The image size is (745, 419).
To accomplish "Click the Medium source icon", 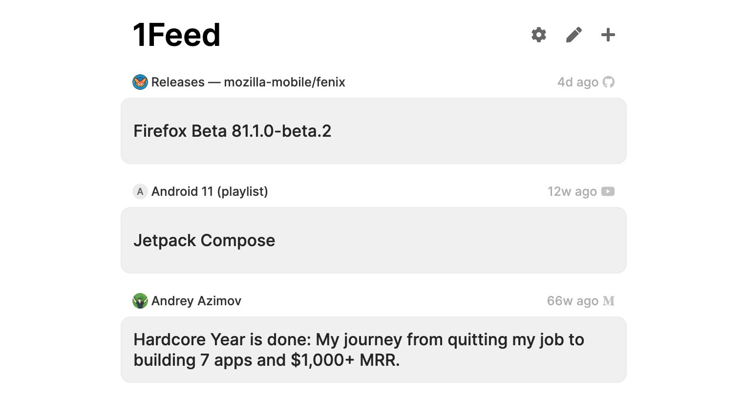I will pyautogui.click(x=608, y=301).
